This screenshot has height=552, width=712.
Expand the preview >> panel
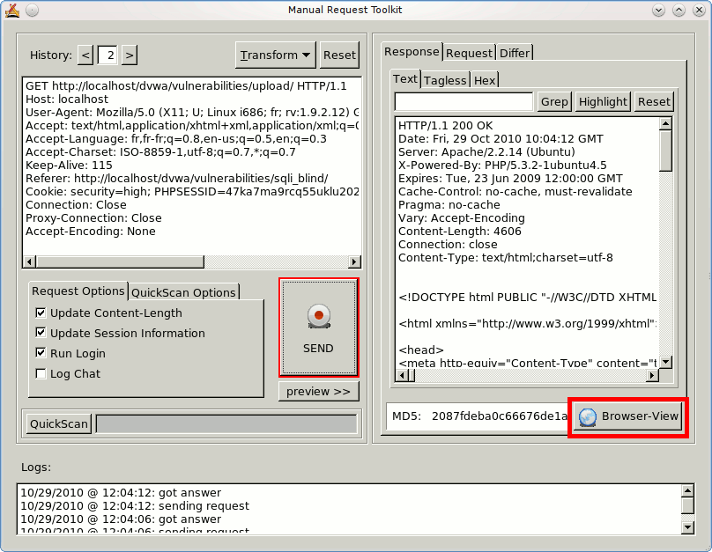(318, 391)
